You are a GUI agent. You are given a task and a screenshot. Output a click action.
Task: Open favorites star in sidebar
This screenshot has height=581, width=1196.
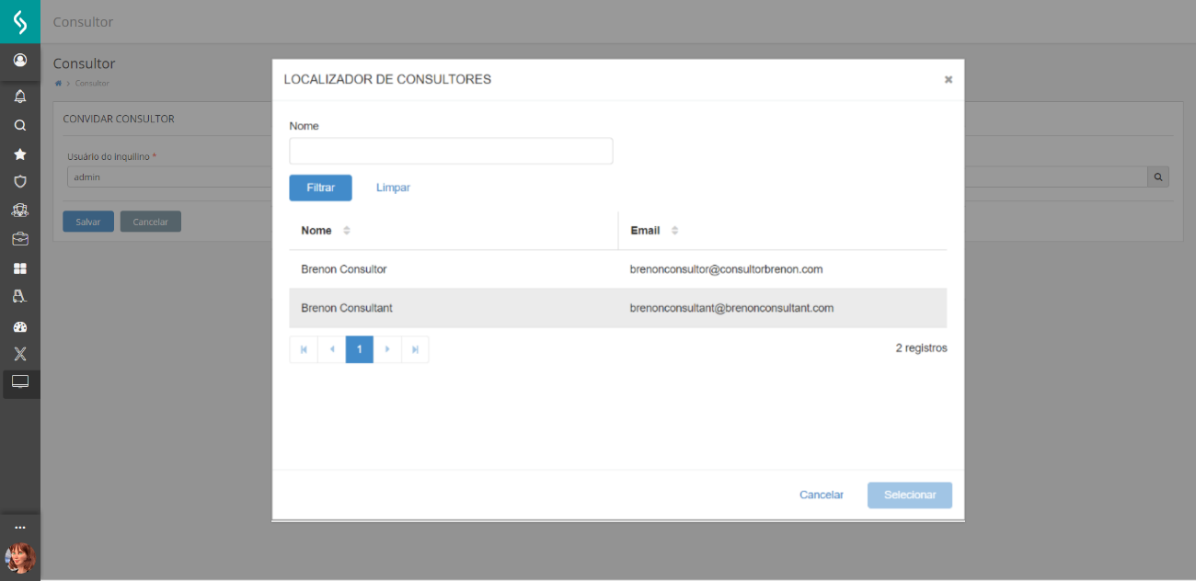pos(20,154)
